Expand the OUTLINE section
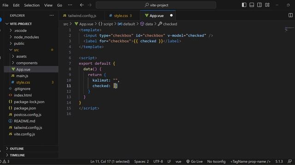The image size is (295, 165). point(31,148)
